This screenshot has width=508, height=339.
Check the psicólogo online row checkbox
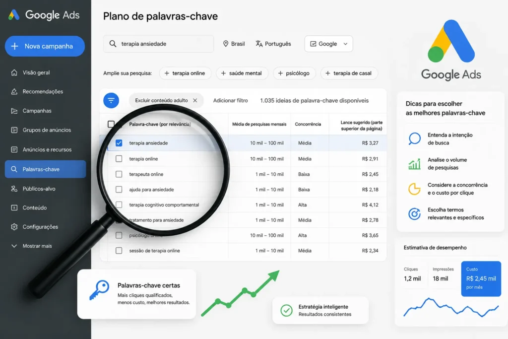pos(119,235)
